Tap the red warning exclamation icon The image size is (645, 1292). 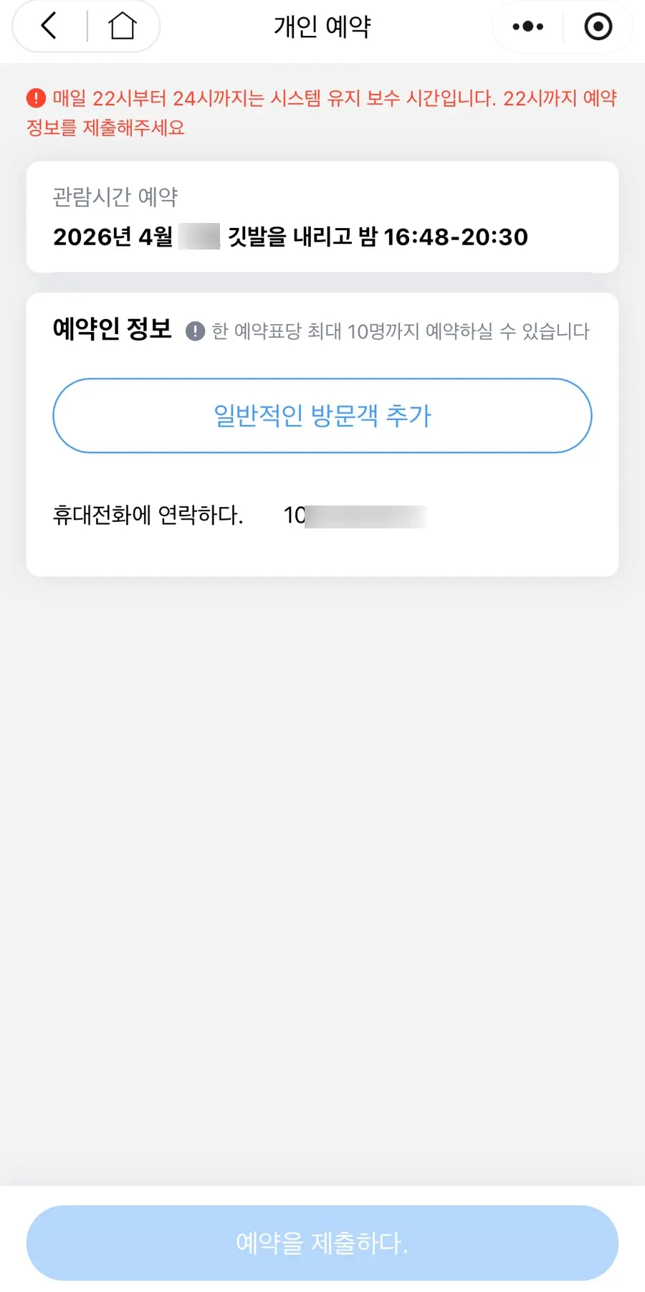tap(36, 98)
